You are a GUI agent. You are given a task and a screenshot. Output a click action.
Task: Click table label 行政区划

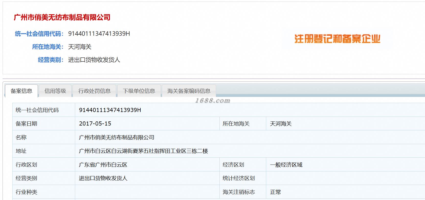26,165
